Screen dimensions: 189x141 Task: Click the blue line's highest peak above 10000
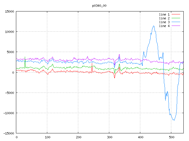coord(154,26)
